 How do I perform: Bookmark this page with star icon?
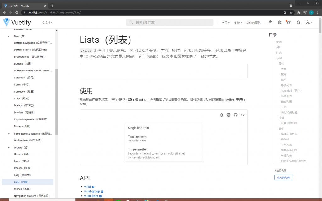click(x=291, y=13)
